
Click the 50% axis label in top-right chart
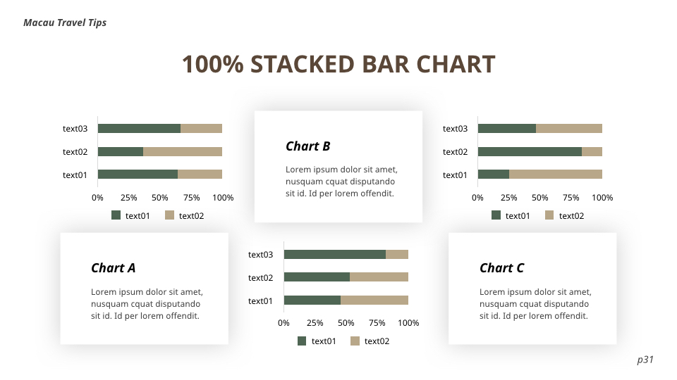[539, 198]
